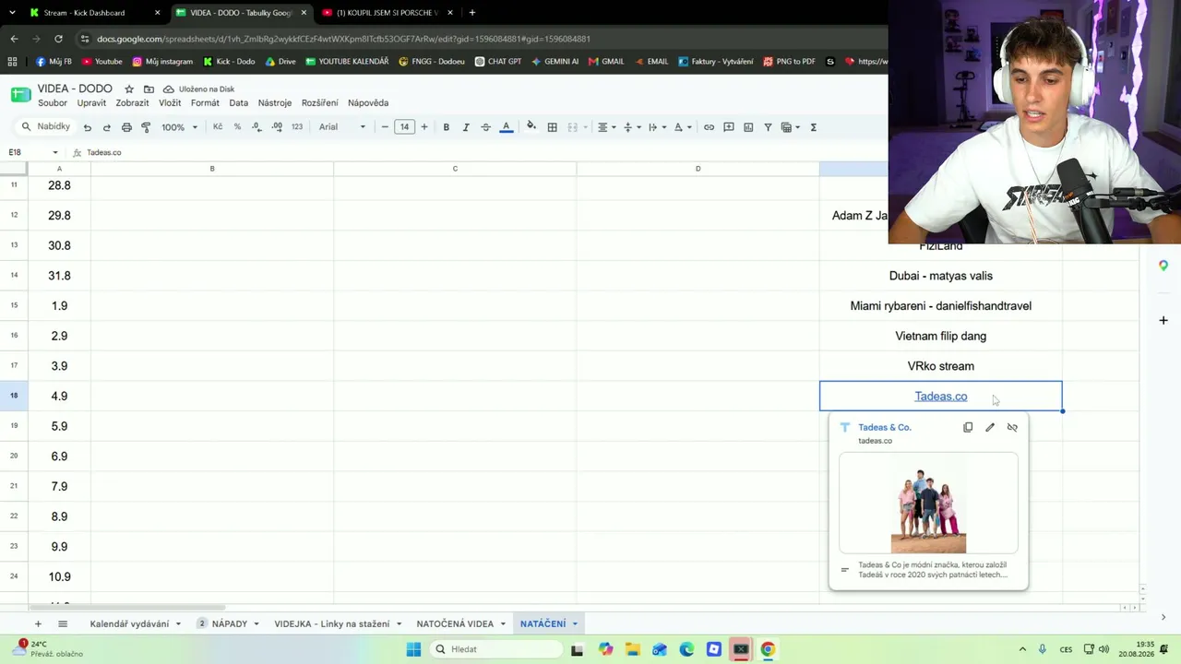
Task: Copy the Tadeas & Co. link
Action: [x=968, y=428]
